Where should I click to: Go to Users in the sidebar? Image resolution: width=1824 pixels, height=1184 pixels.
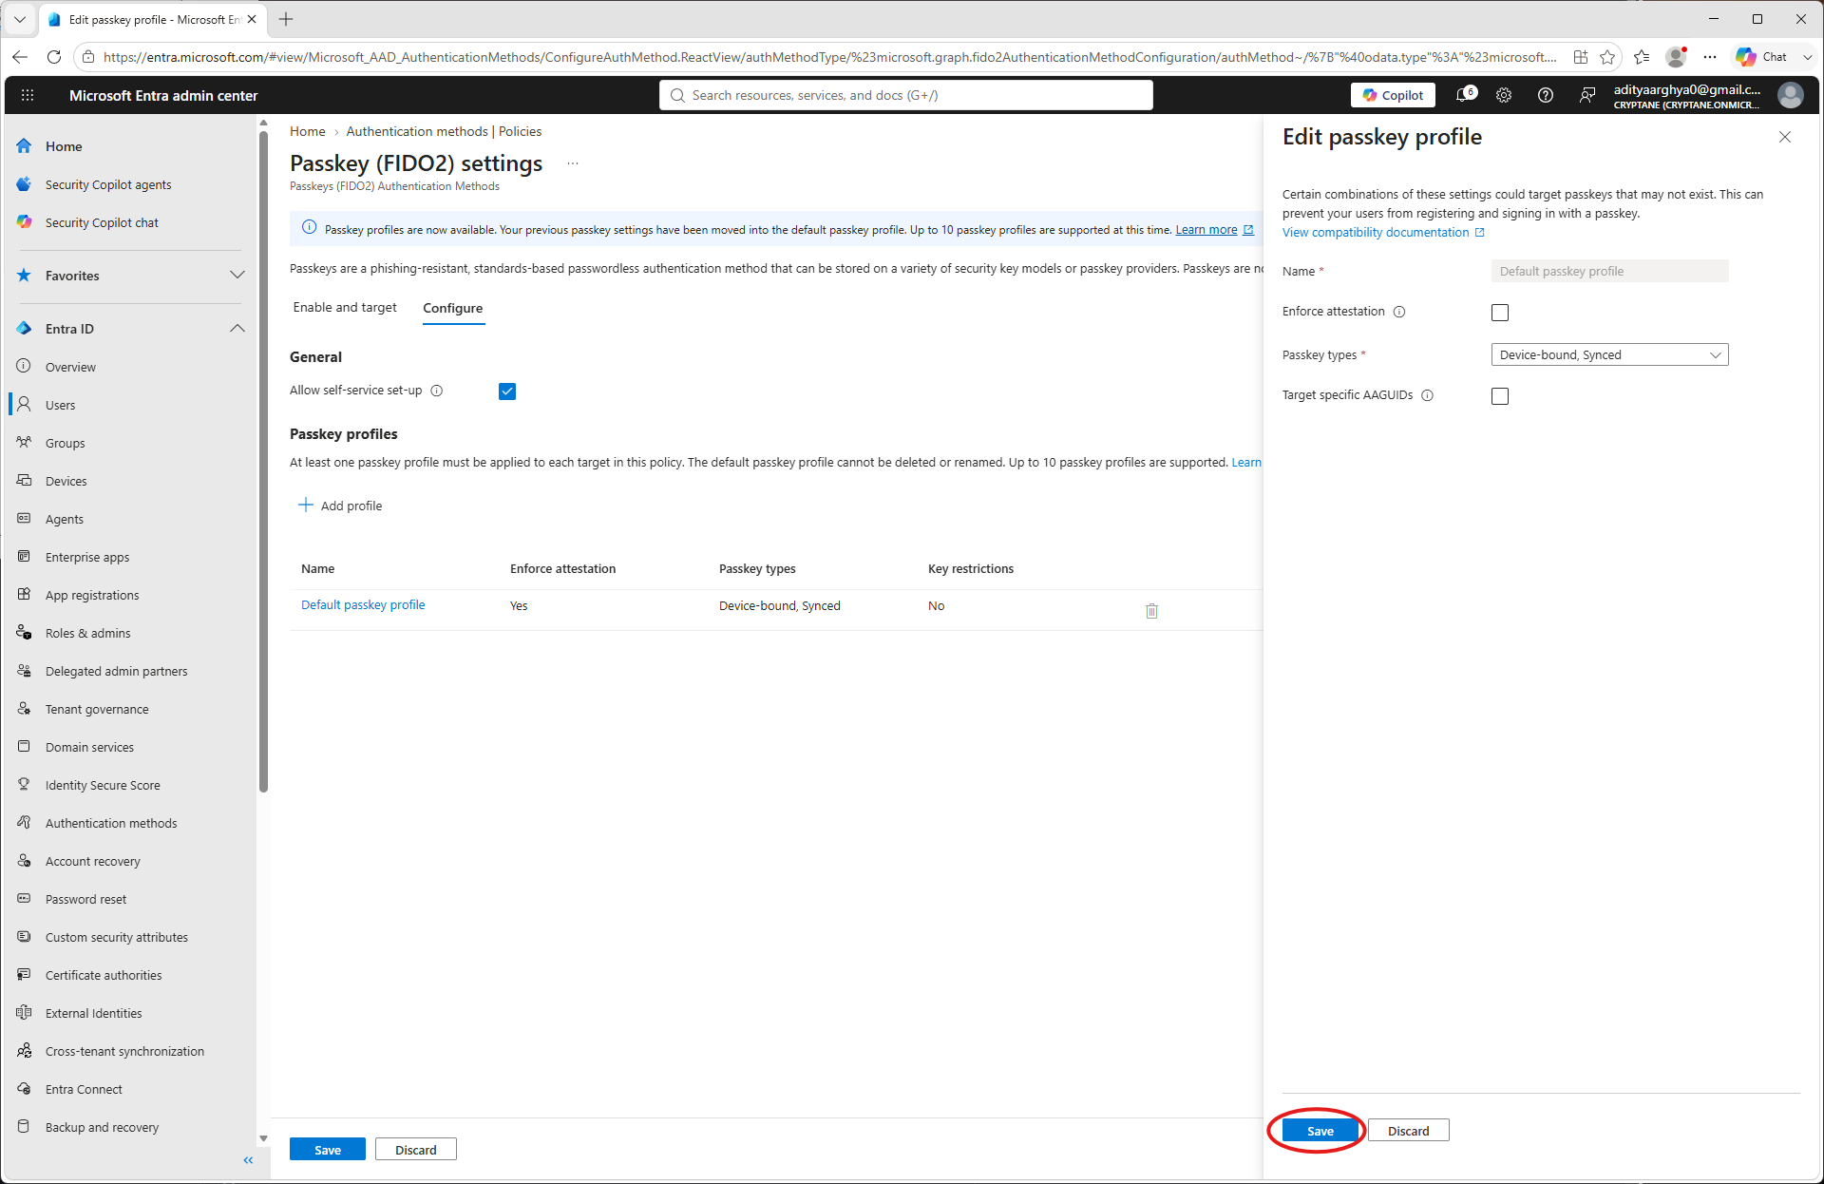60,405
